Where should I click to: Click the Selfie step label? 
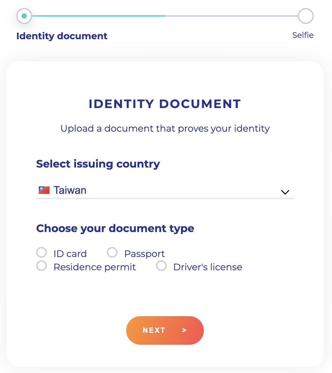(303, 35)
